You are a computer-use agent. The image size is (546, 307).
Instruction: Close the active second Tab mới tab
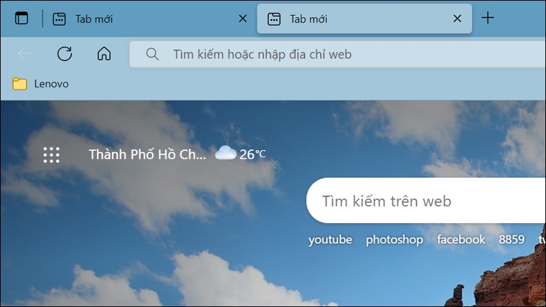coord(457,18)
